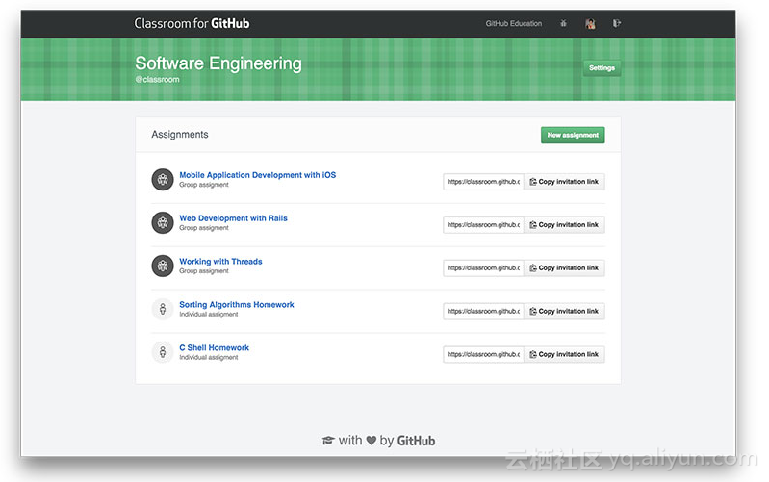Copy invitation link for Sorting Algorithms Homework
This screenshot has height=482, width=769.
pos(564,311)
